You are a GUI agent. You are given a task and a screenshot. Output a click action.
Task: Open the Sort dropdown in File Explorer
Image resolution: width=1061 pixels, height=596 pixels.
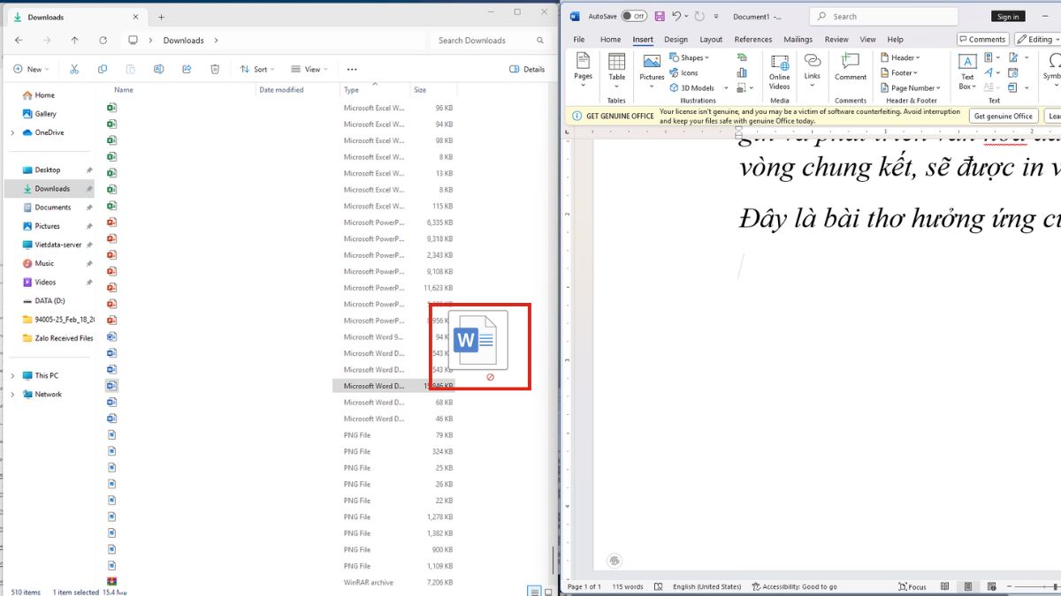click(256, 68)
